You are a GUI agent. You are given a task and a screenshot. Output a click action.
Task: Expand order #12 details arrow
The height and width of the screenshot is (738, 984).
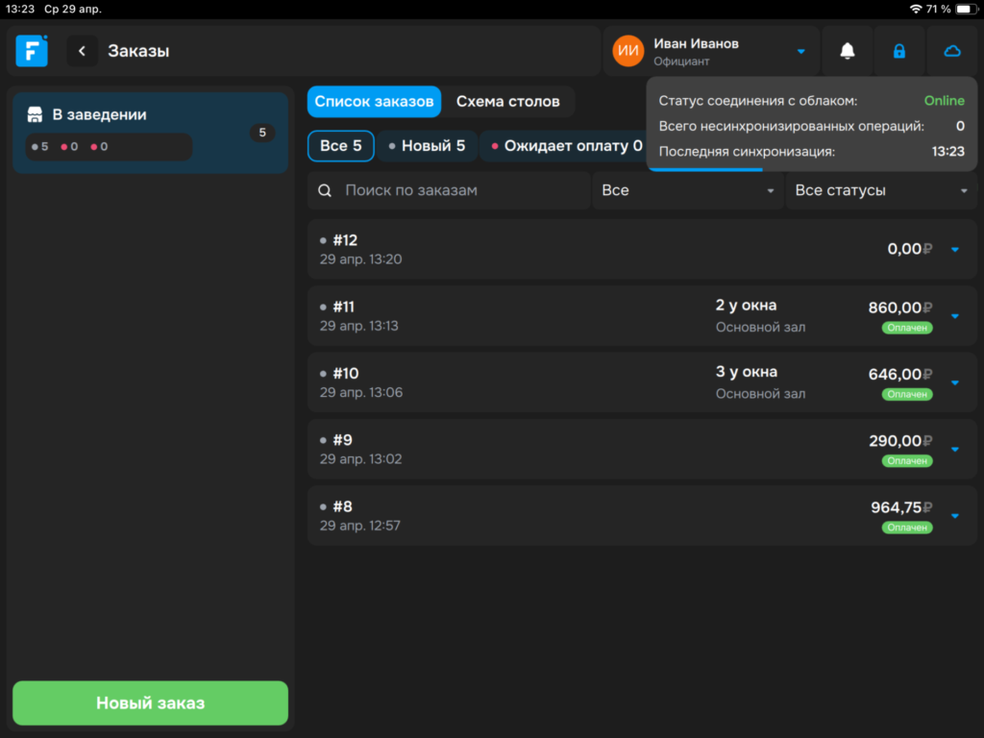(x=955, y=250)
